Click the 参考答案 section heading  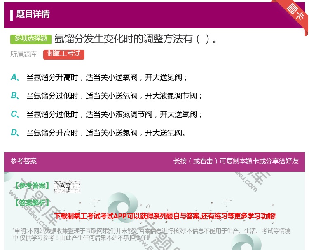pyautogui.click(x=23, y=161)
